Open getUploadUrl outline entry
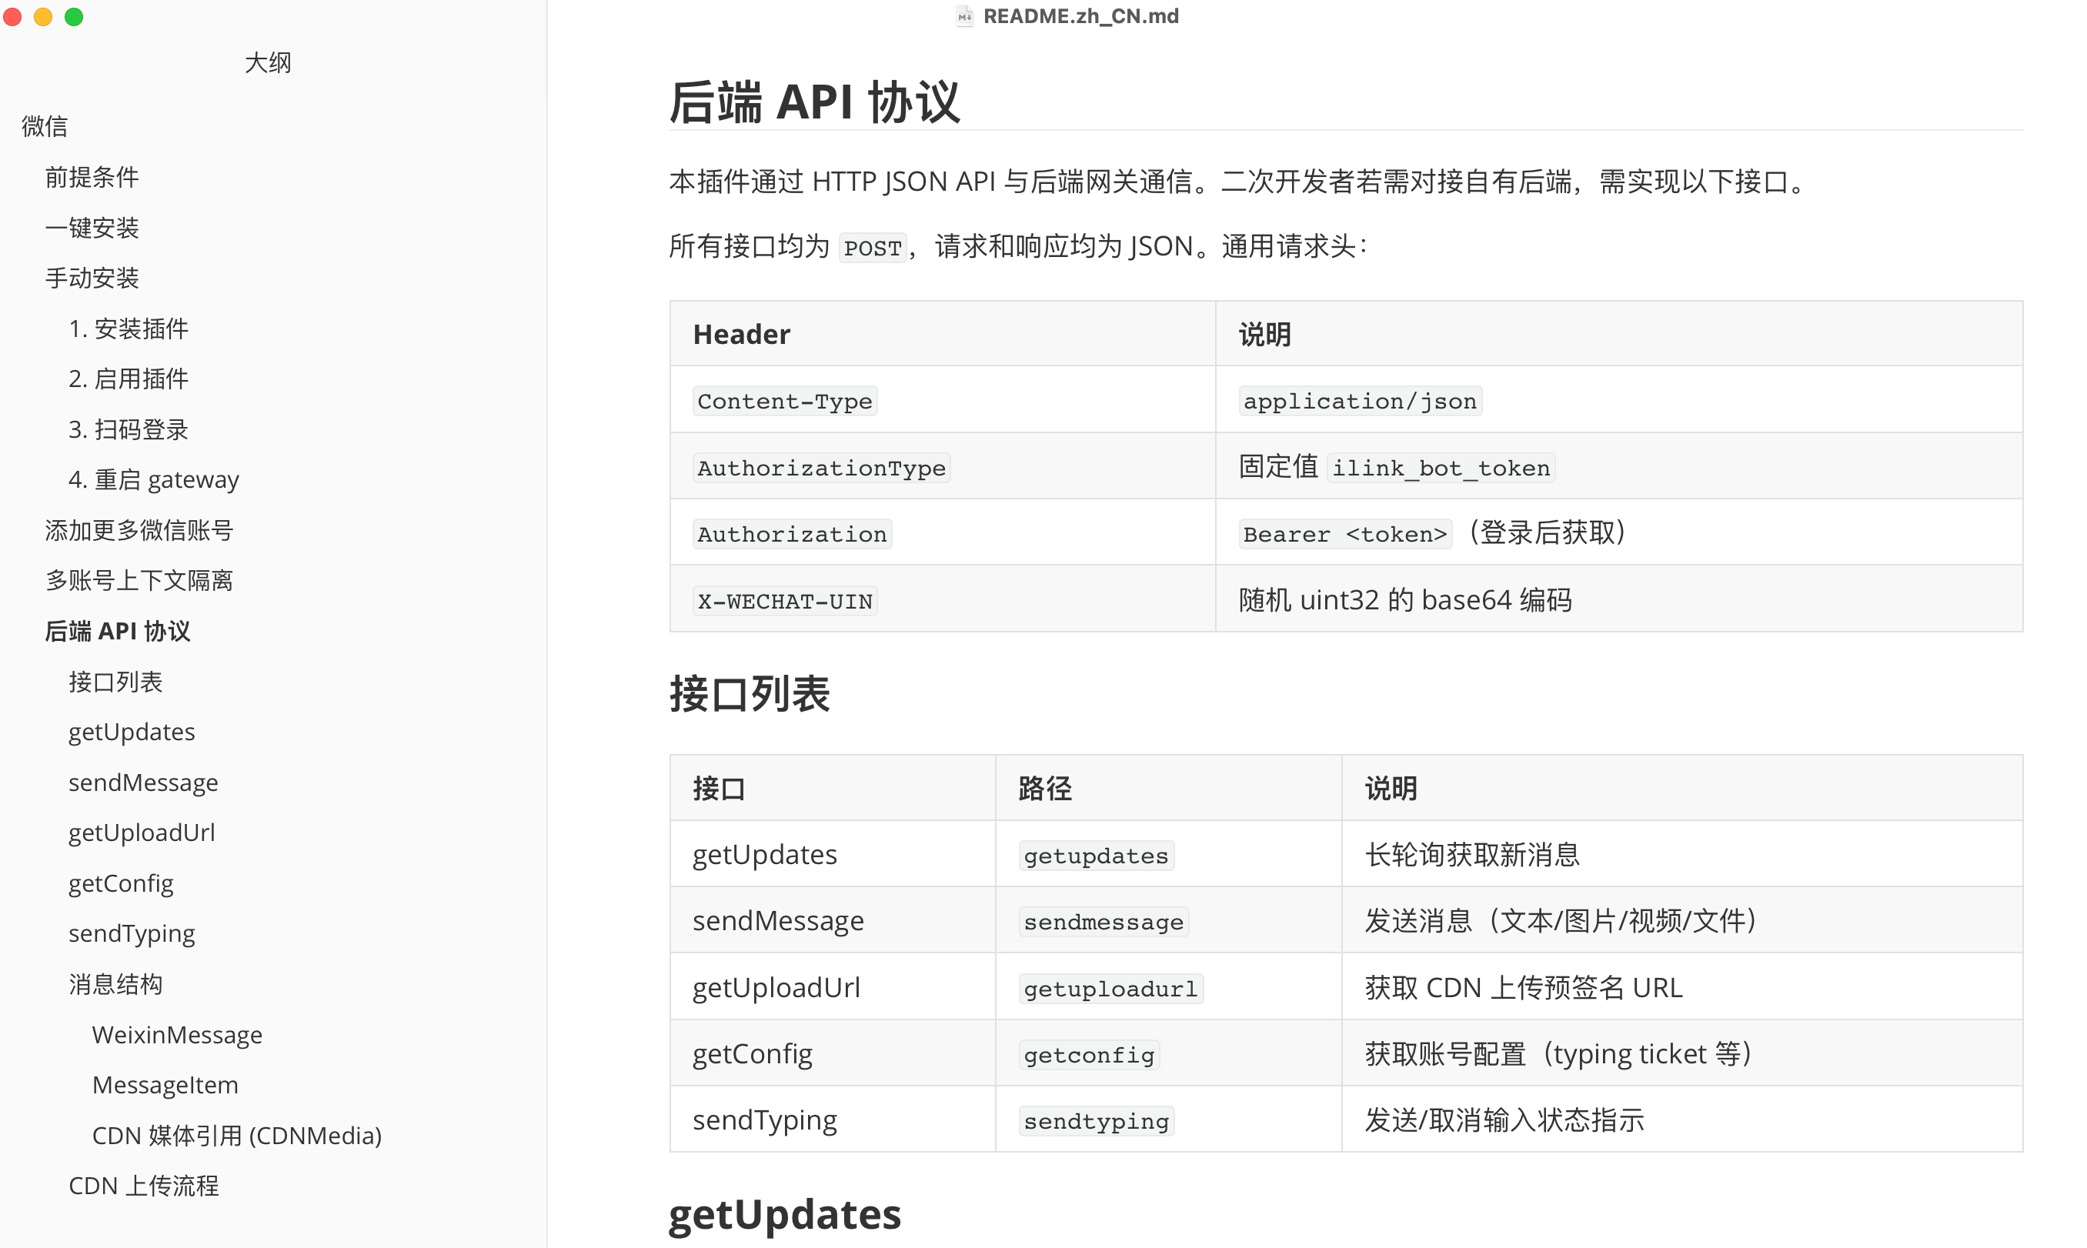The width and height of the screenshot is (2087, 1248). [x=142, y=833]
